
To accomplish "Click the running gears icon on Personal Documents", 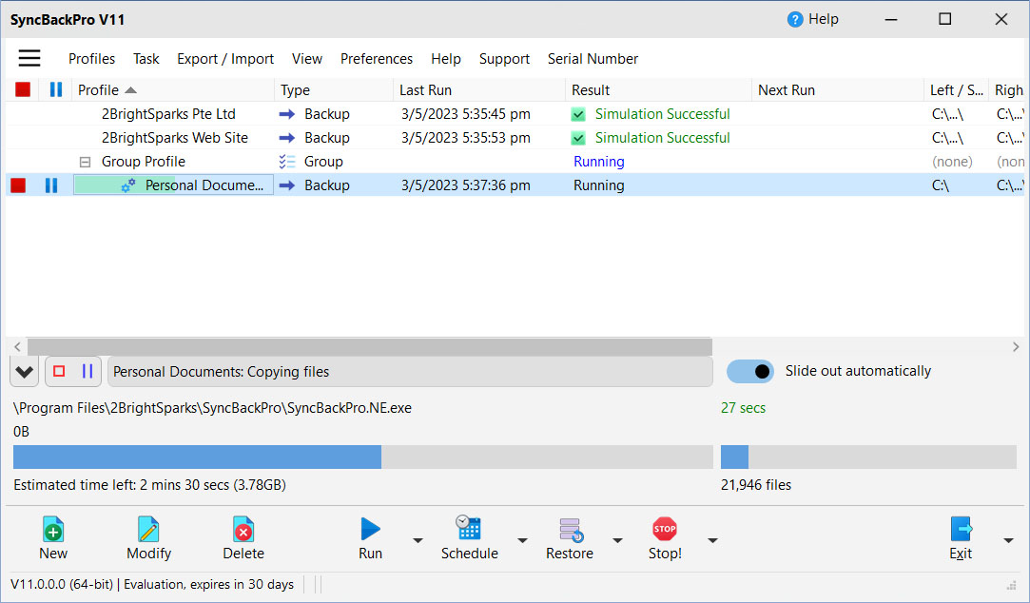I will point(128,185).
